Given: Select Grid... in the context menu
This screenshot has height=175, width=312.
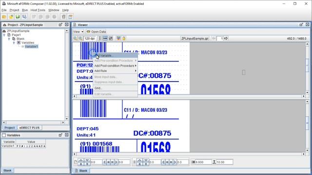Looking at the screenshot, I should (115, 88).
